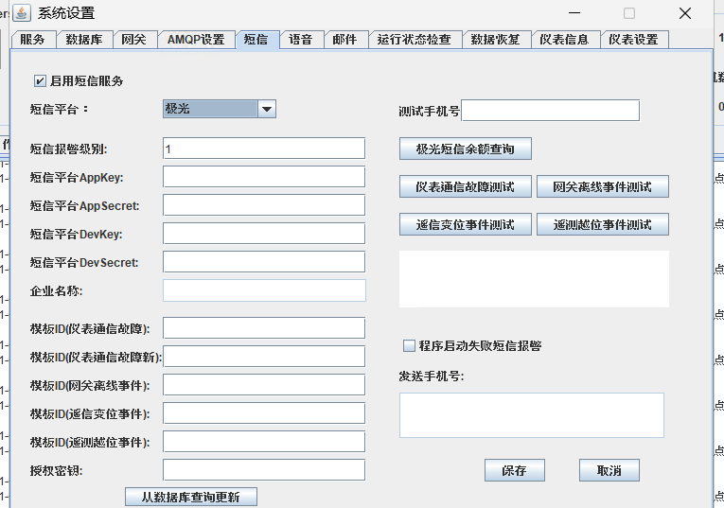Select the 邮件 tab

[x=344, y=40]
